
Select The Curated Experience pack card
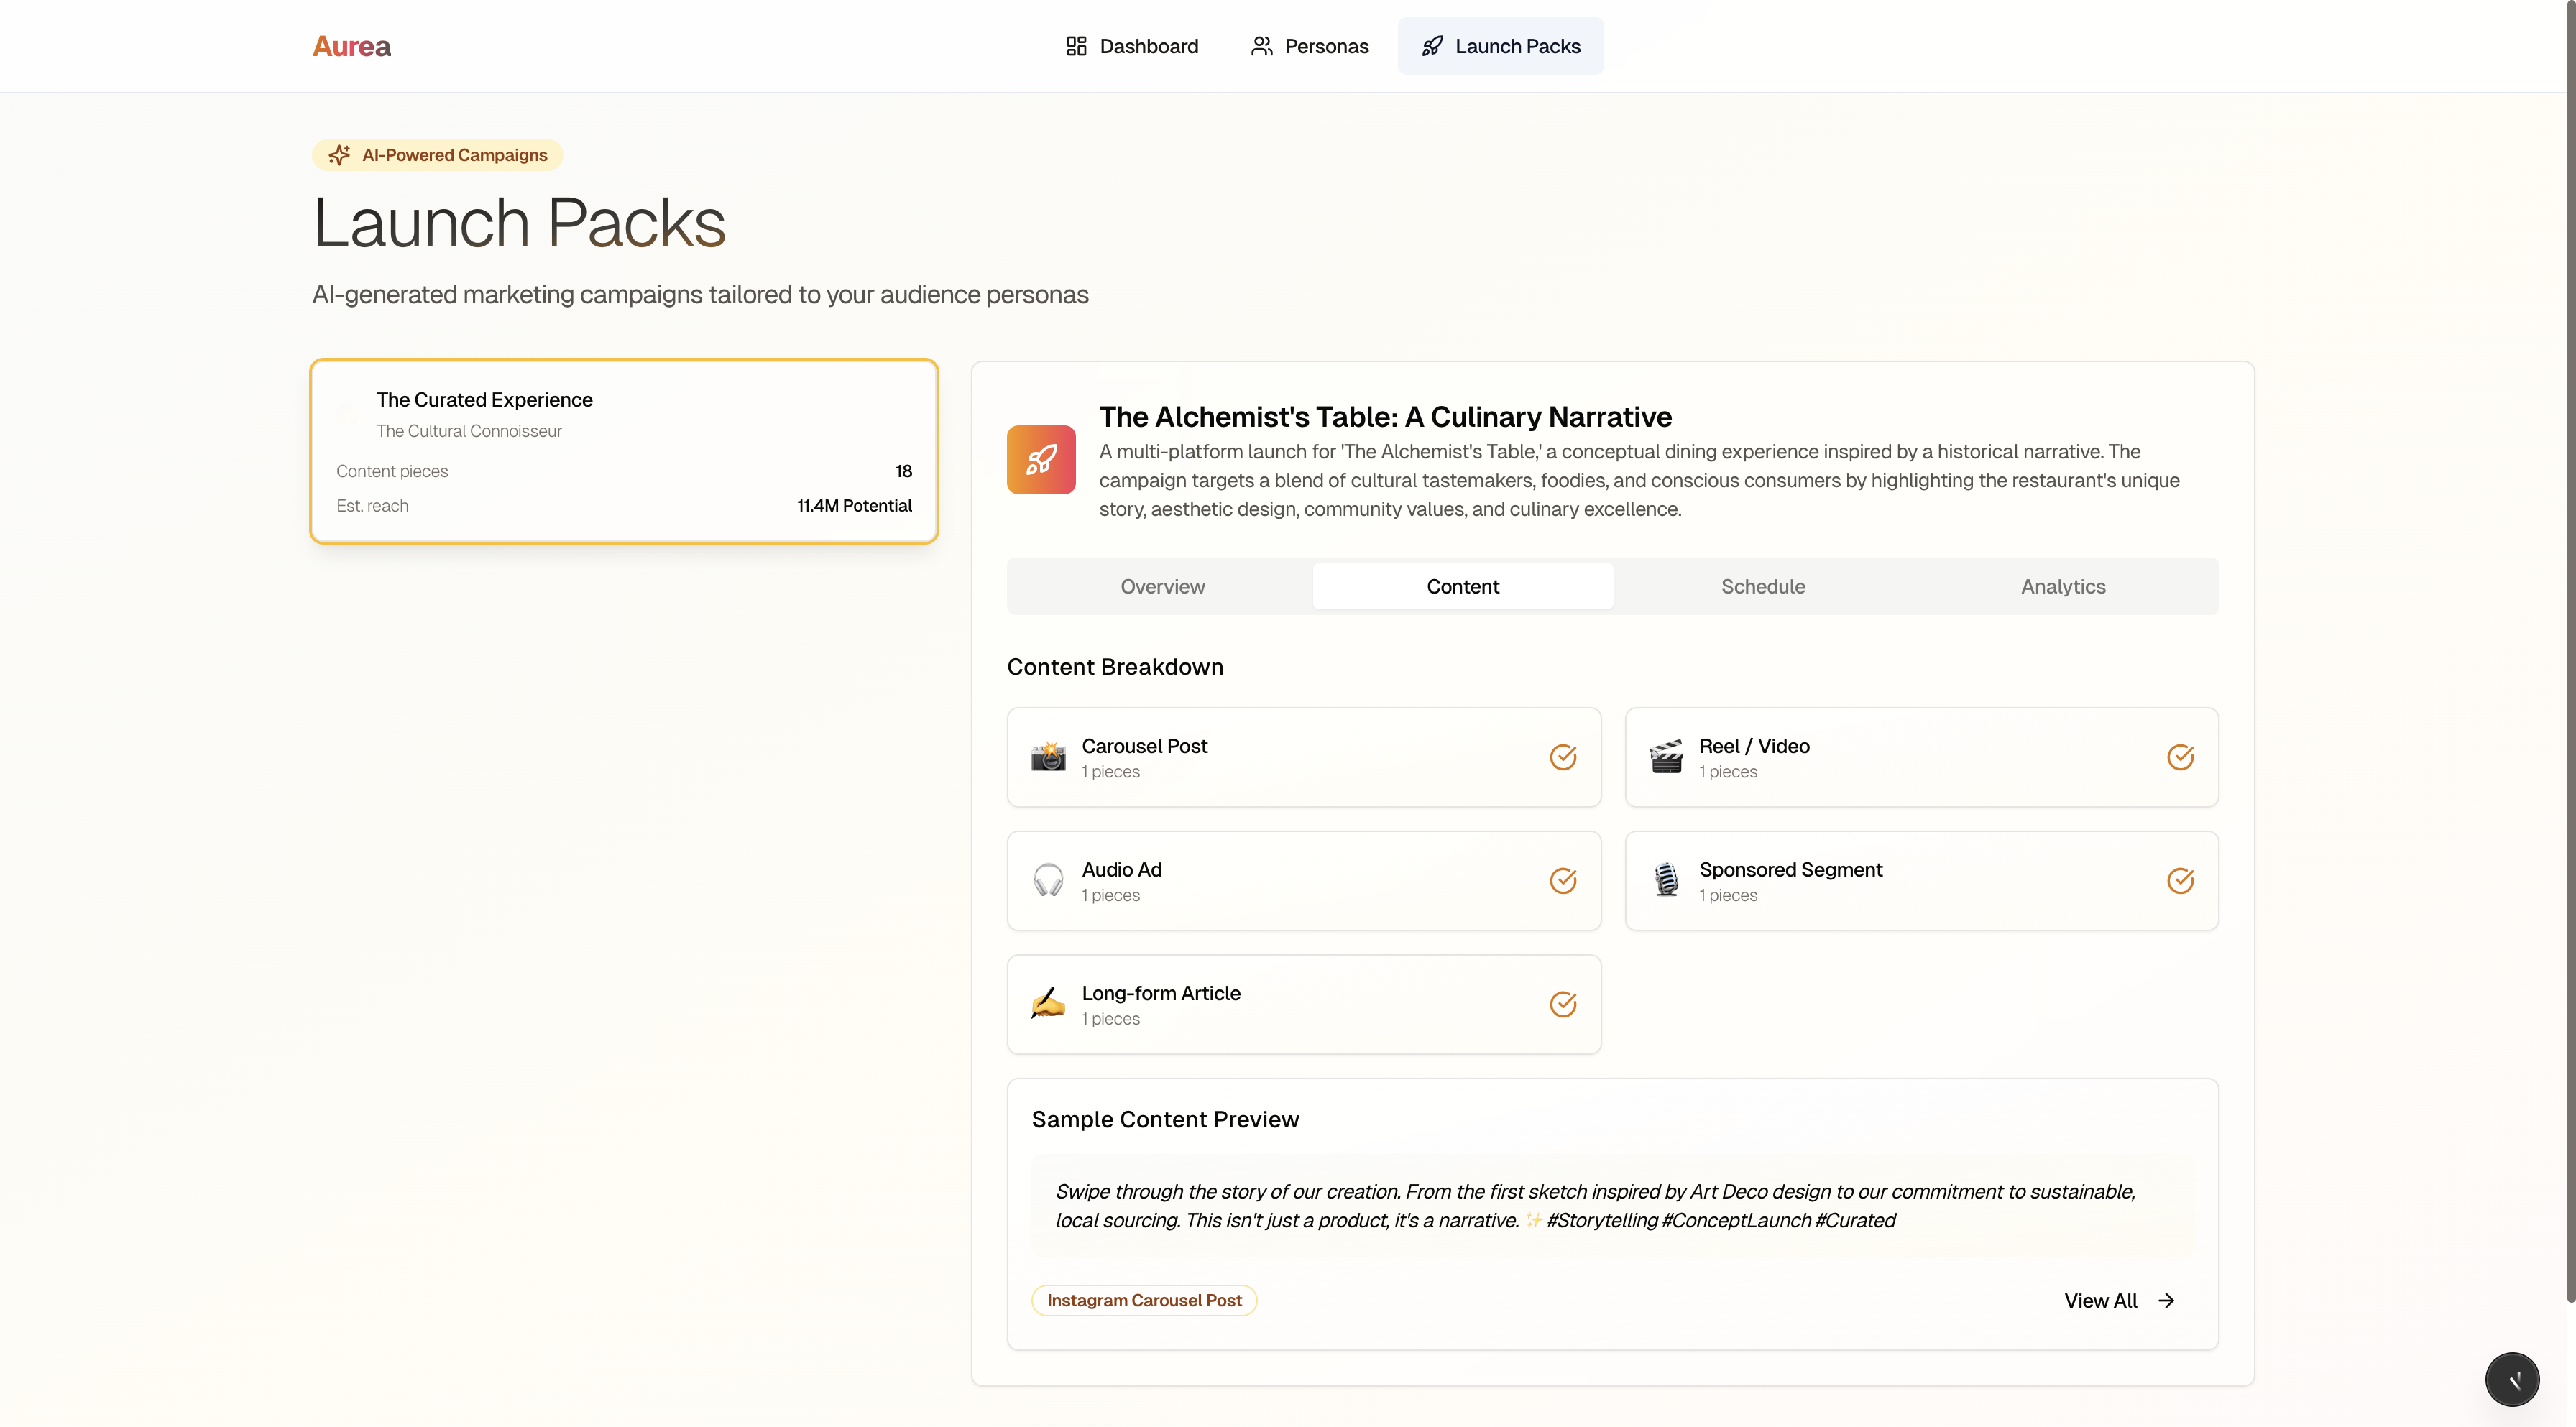click(624, 451)
